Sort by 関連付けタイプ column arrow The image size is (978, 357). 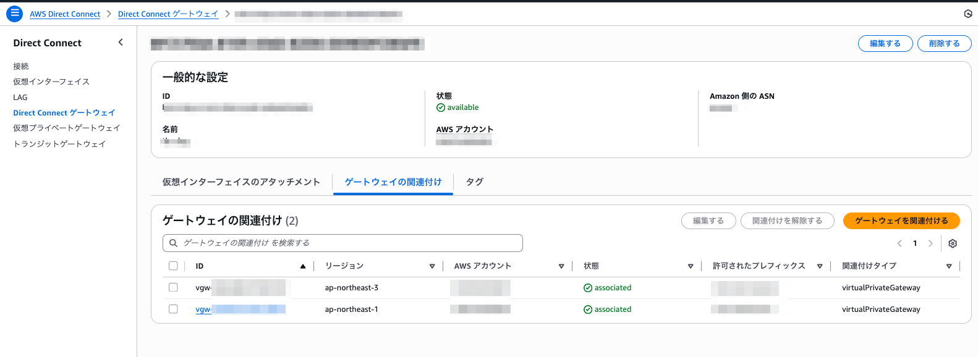pos(949,266)
